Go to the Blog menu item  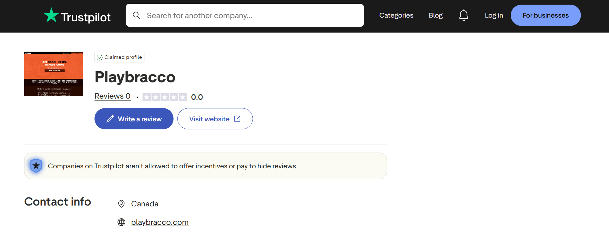coord(436,15)
